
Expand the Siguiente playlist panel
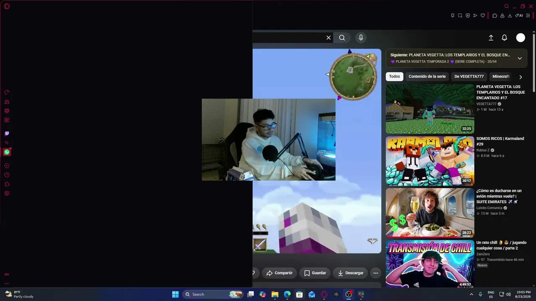coord(520,58)
